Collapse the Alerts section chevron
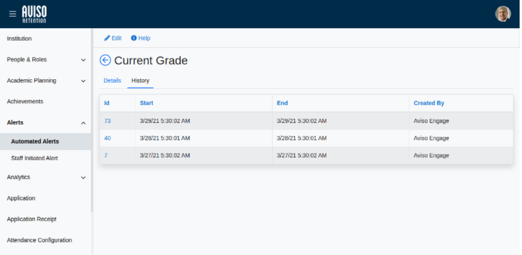Viewport: 522px width, 255px height. click(83, 123)
